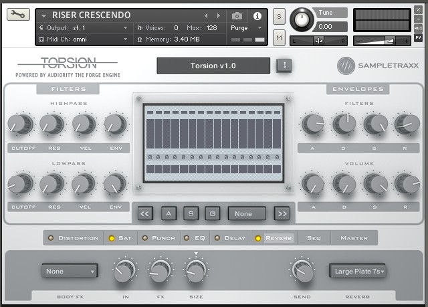Image resolution: width=428 pixels, height=307 pixels.
Task: Open the instrument info icon
Action: (x=257, y=15)
